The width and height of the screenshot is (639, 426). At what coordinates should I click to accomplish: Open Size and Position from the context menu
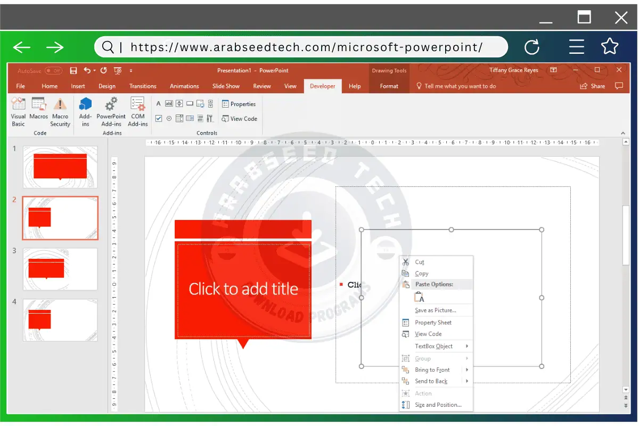pyautogui.click(x=433, y=405)
